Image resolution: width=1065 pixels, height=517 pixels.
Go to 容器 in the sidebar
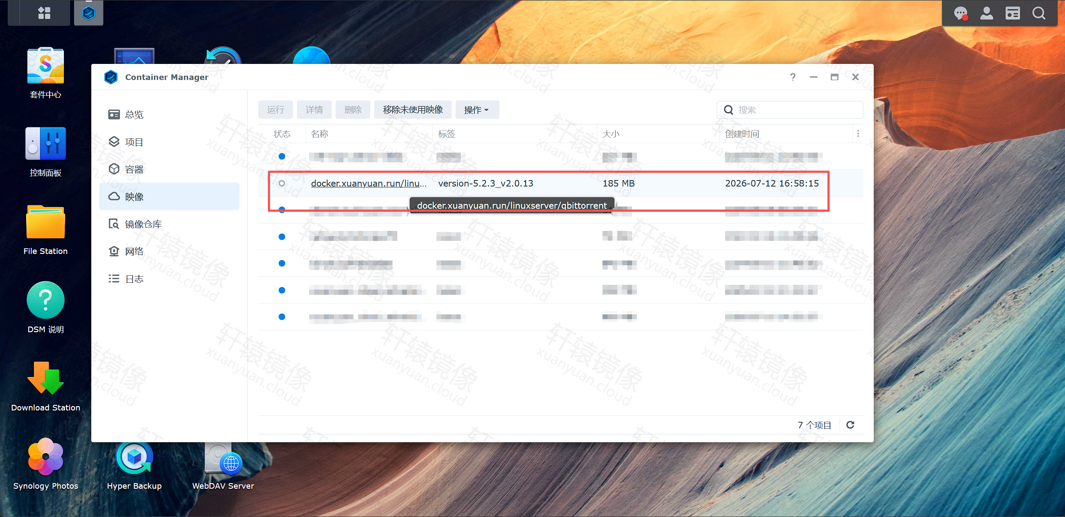click(x=169, y=169)
